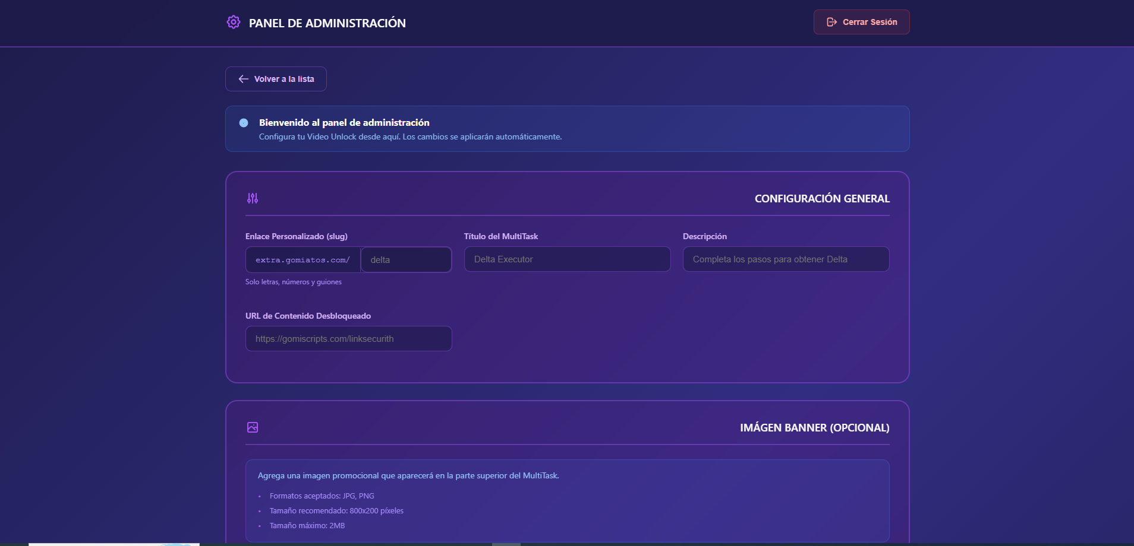The height and width of the screenshot is (546, 1134).
Task: Click the extra.gomiatos.com/ prefix text
Action: [x=303, y=260]
